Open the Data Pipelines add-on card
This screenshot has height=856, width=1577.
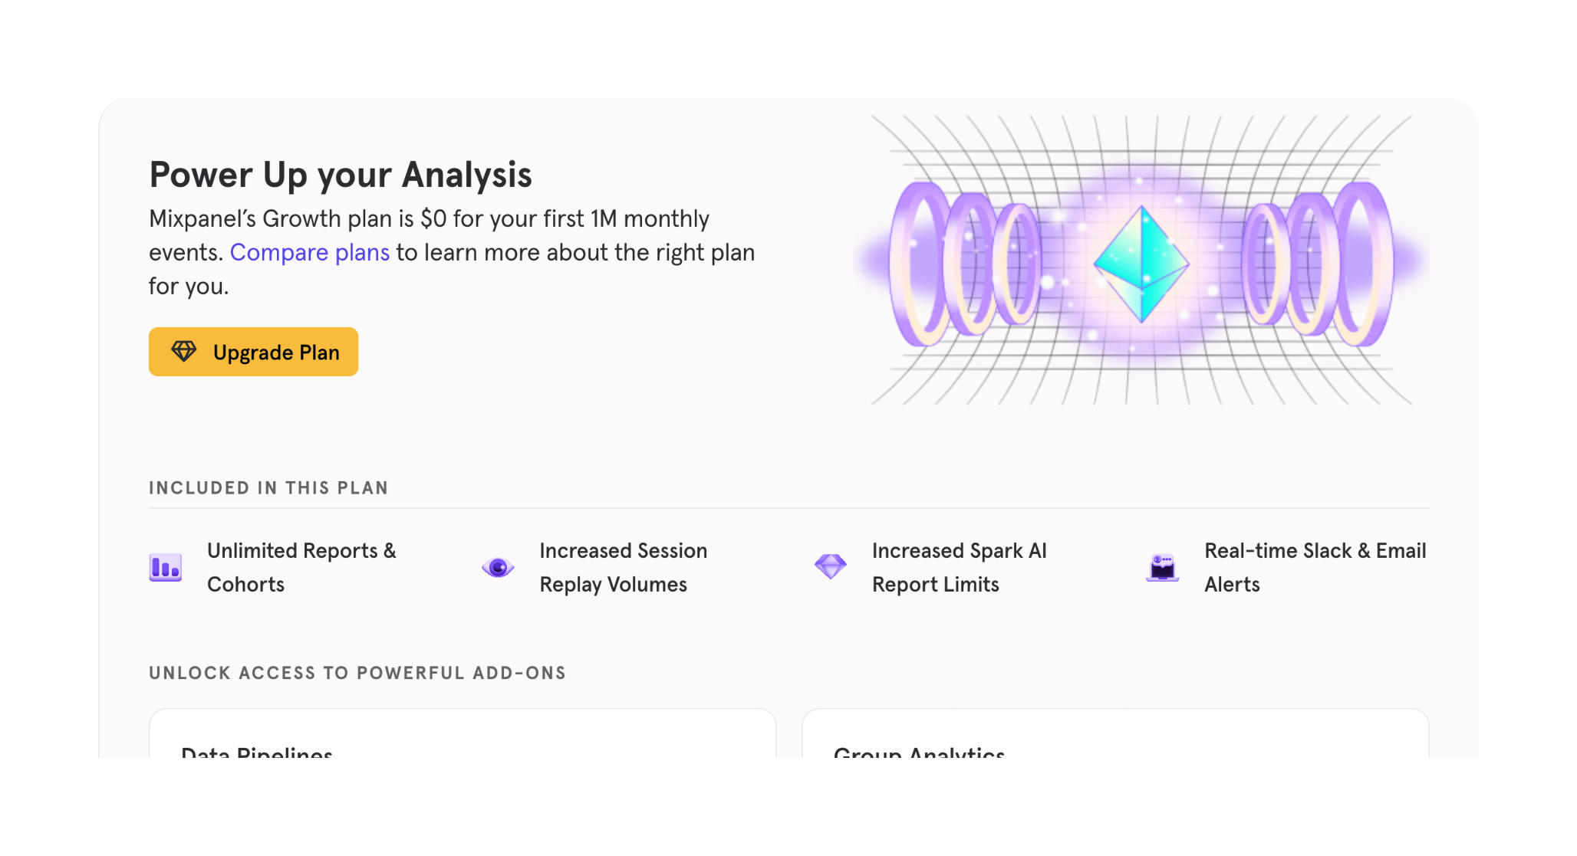[462, 737]
